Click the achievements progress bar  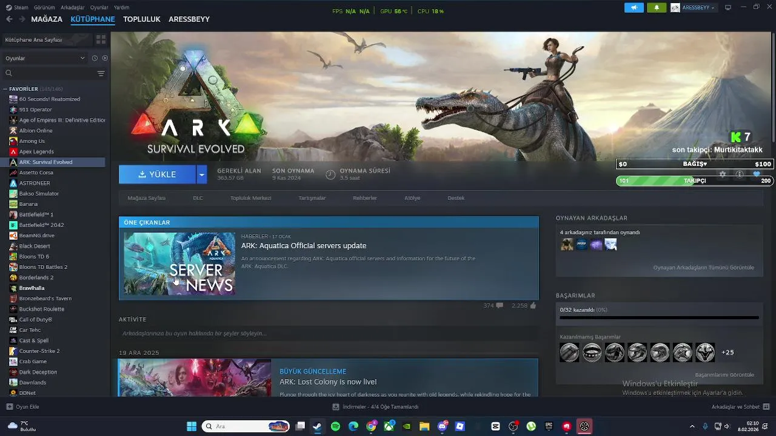click(659, 317)
